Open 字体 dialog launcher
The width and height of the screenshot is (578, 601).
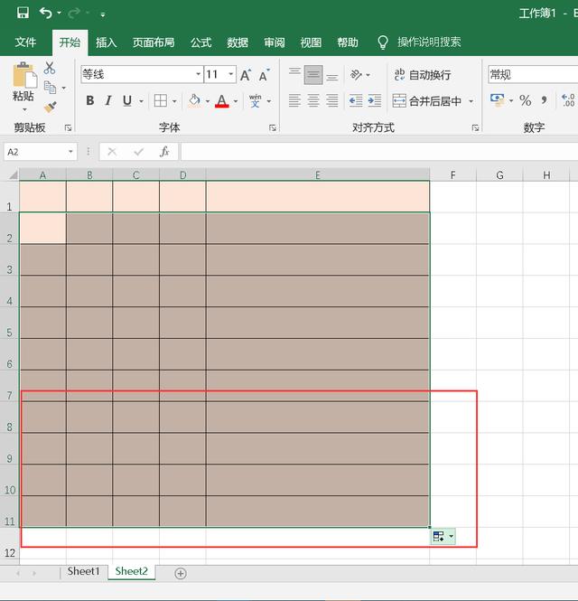pyautogui.click(x=273, y=128)
